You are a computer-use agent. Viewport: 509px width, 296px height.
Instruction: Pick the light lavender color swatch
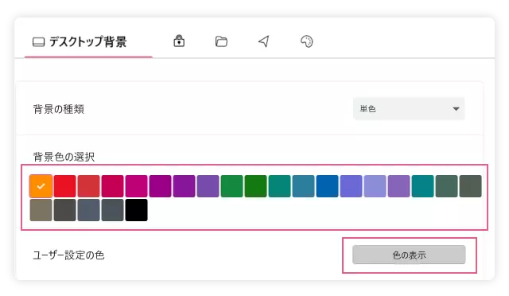pyautogui.click(x=375, y=186)
